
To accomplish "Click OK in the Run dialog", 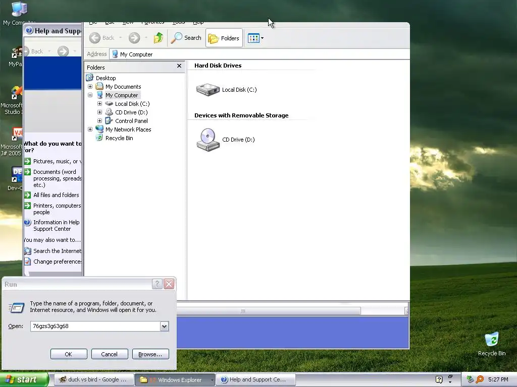I will 69,354.
